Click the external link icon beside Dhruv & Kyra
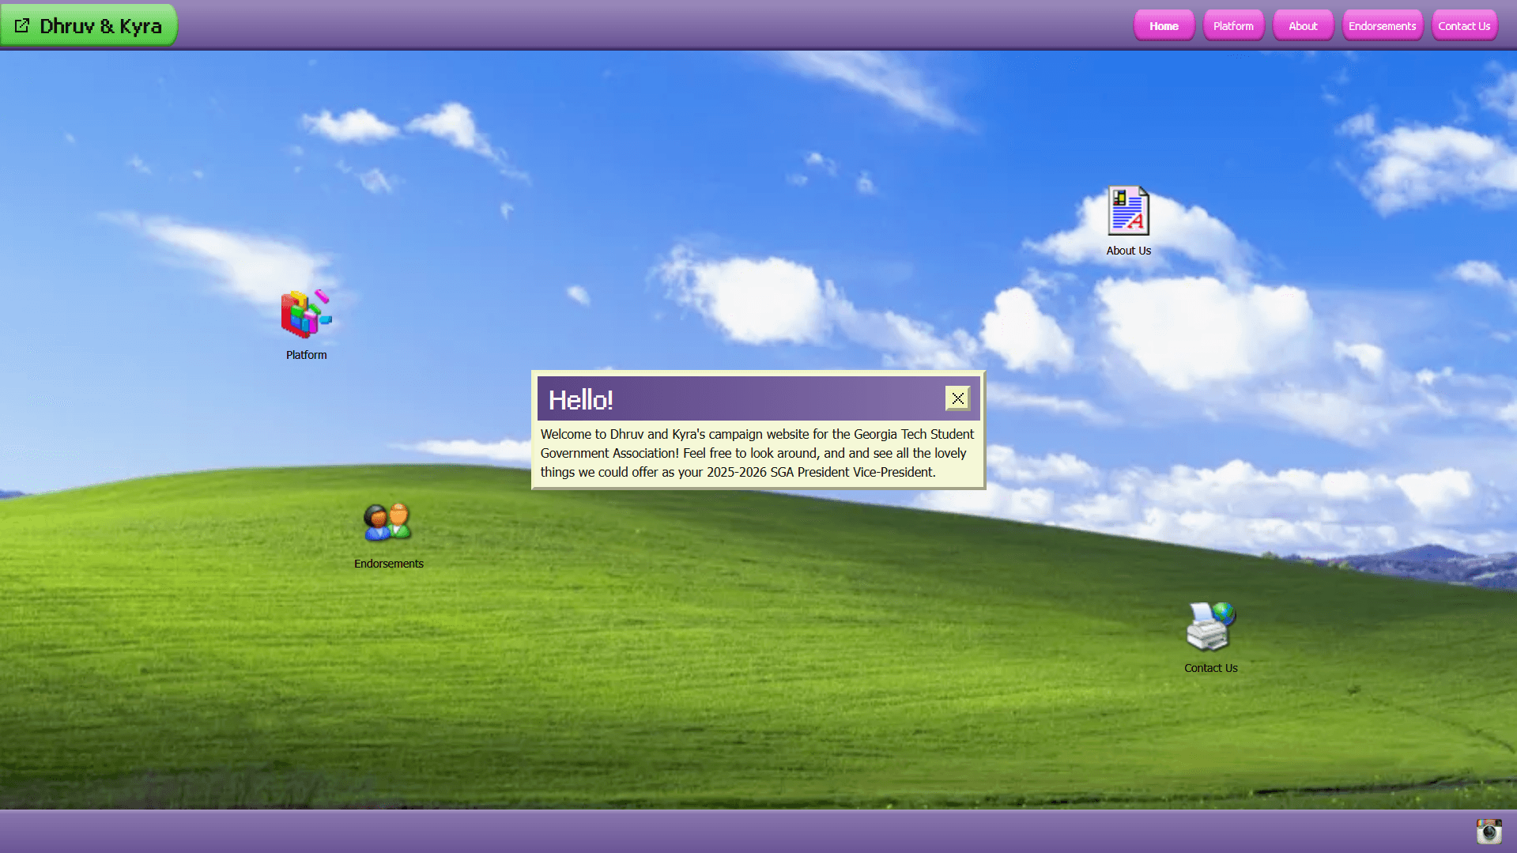1517x853 pixels. (22, 26)
